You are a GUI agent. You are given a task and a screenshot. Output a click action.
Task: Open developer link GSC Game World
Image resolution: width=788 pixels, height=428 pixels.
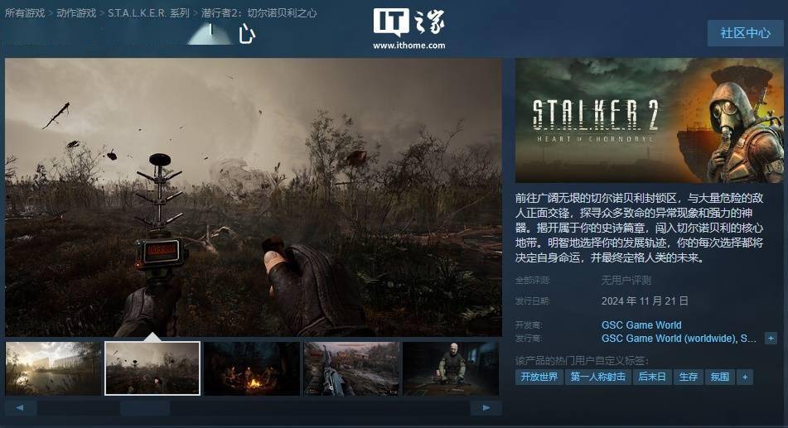pyautogui.click(x=641, y=325)
